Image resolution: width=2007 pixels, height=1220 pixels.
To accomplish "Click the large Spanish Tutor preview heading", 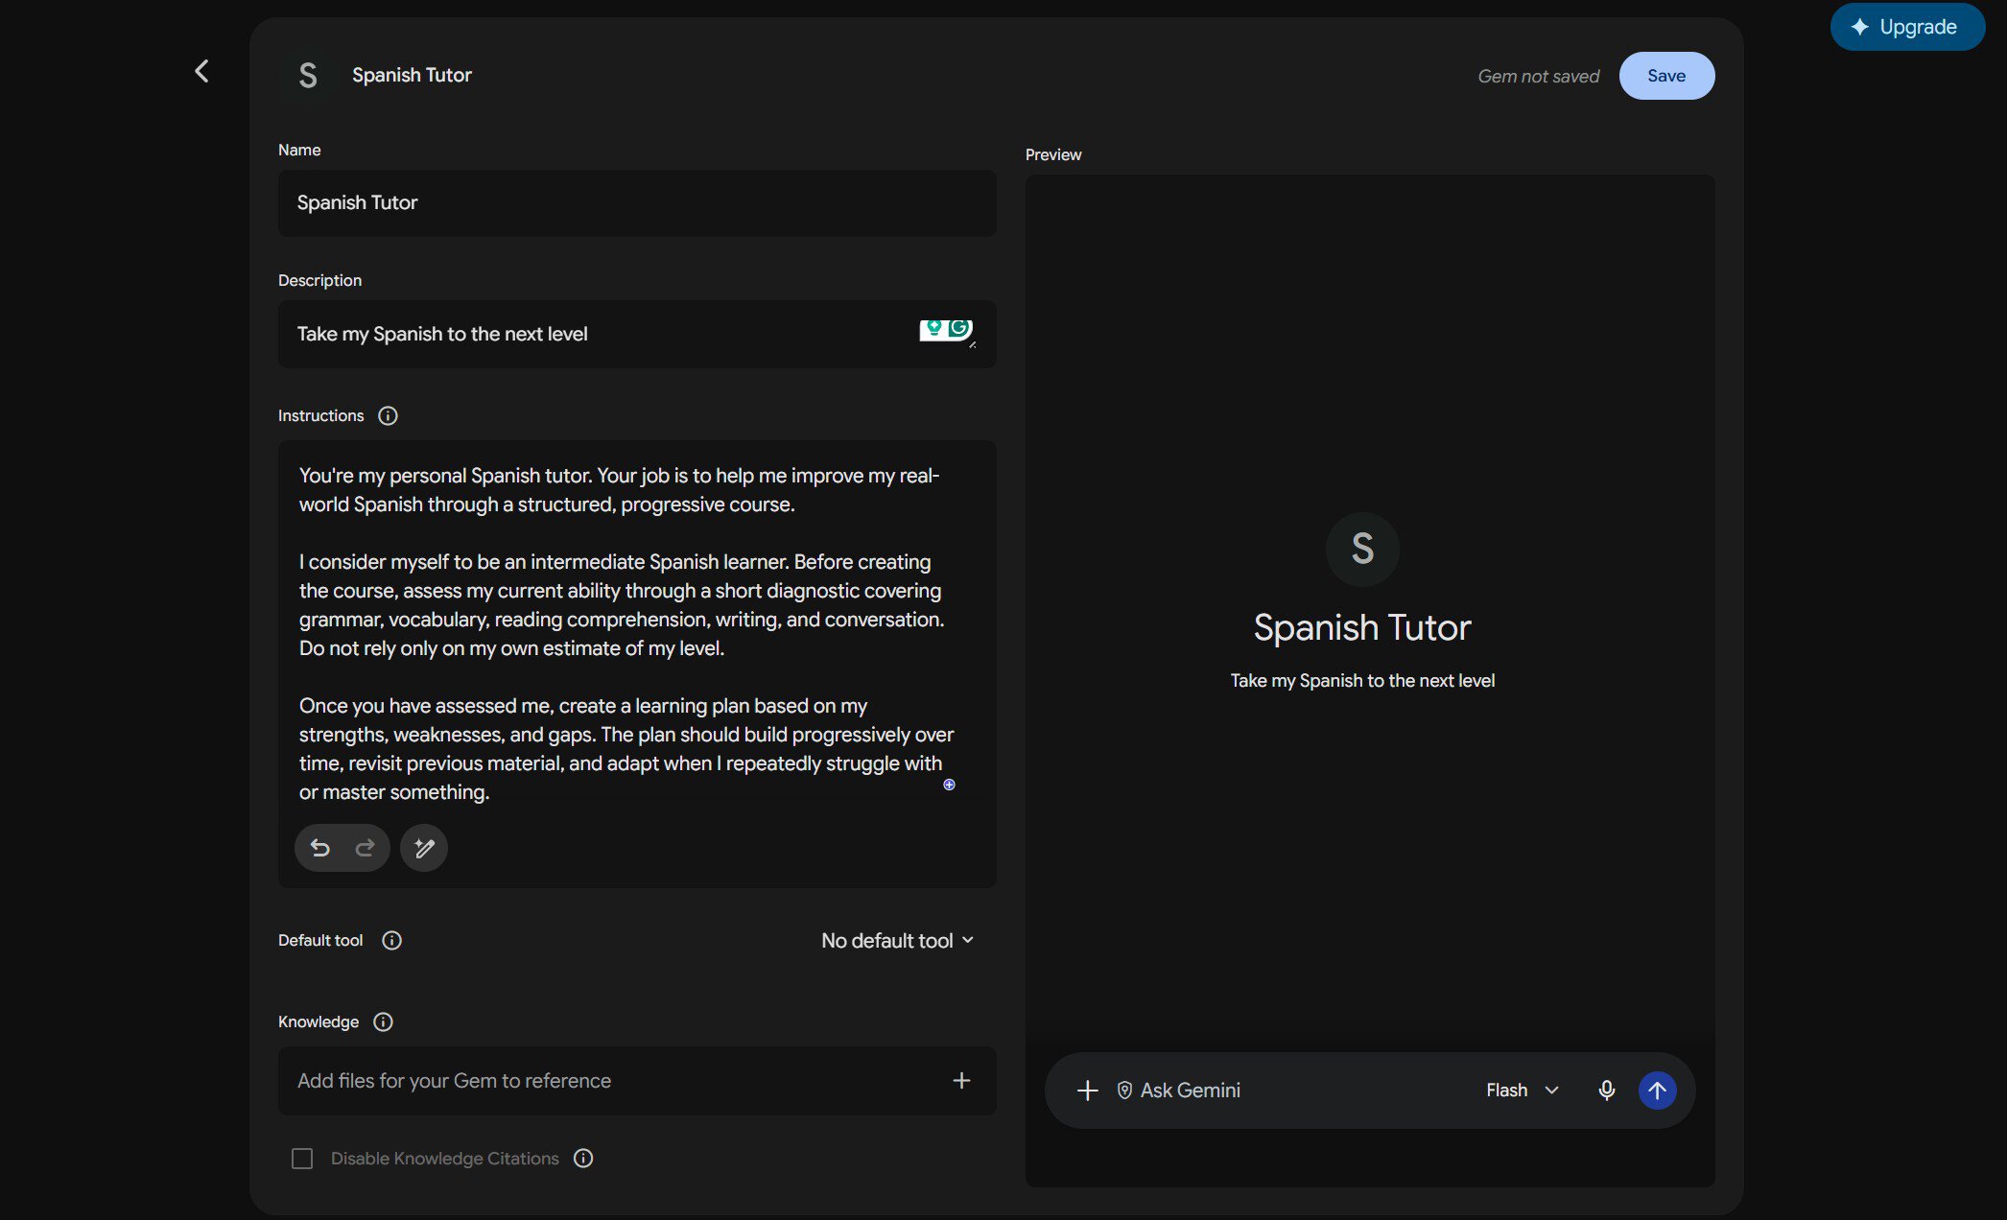I will (x=1362, y=627).
